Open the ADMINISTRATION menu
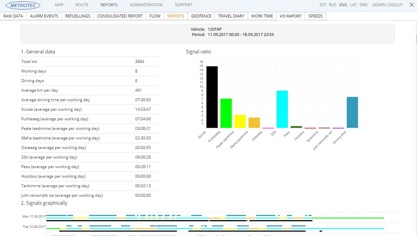The height and width of the screenshot is (236, 417). click(x=146, y=5)
